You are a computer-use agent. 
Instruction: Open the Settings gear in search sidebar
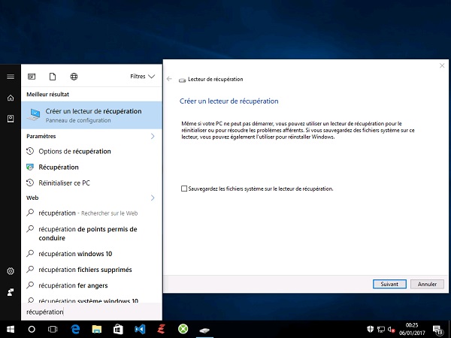point(11,271)
